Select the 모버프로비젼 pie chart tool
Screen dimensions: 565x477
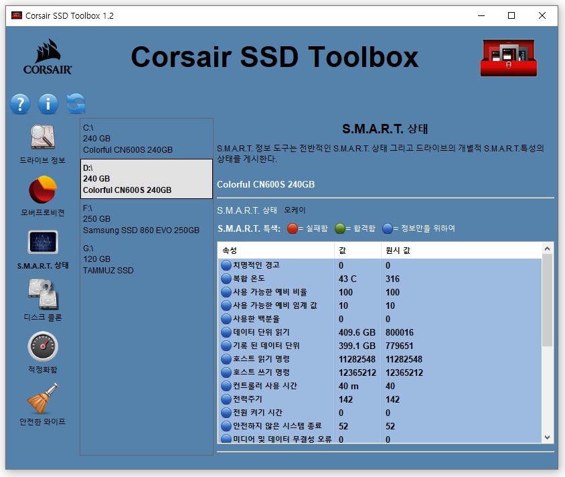43,196
